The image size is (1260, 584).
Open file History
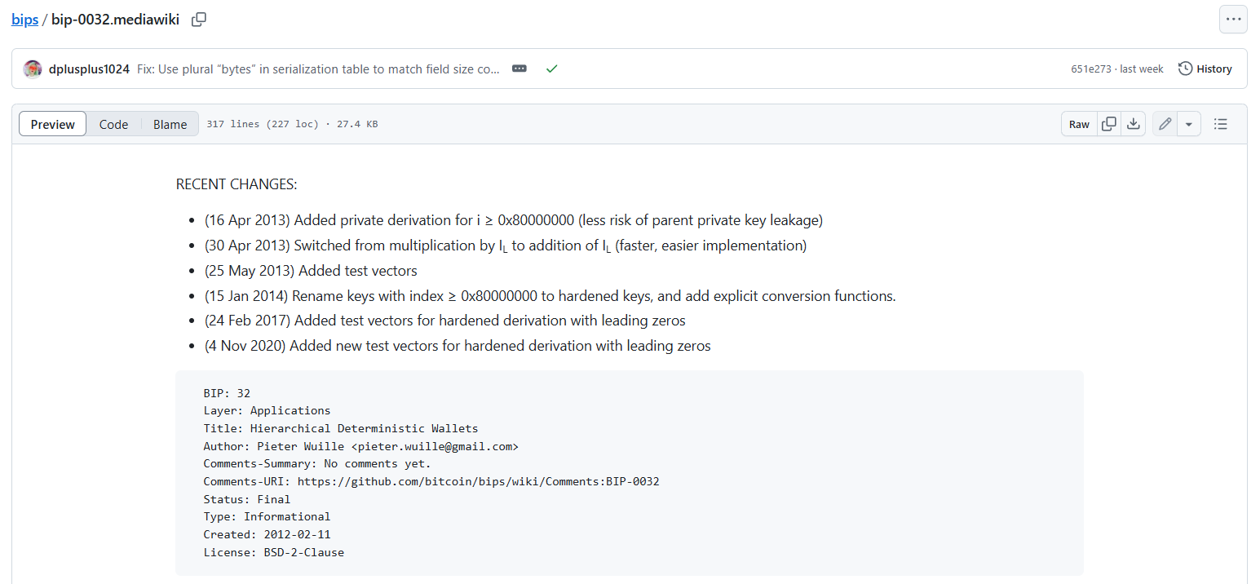tap(1205, 69)
